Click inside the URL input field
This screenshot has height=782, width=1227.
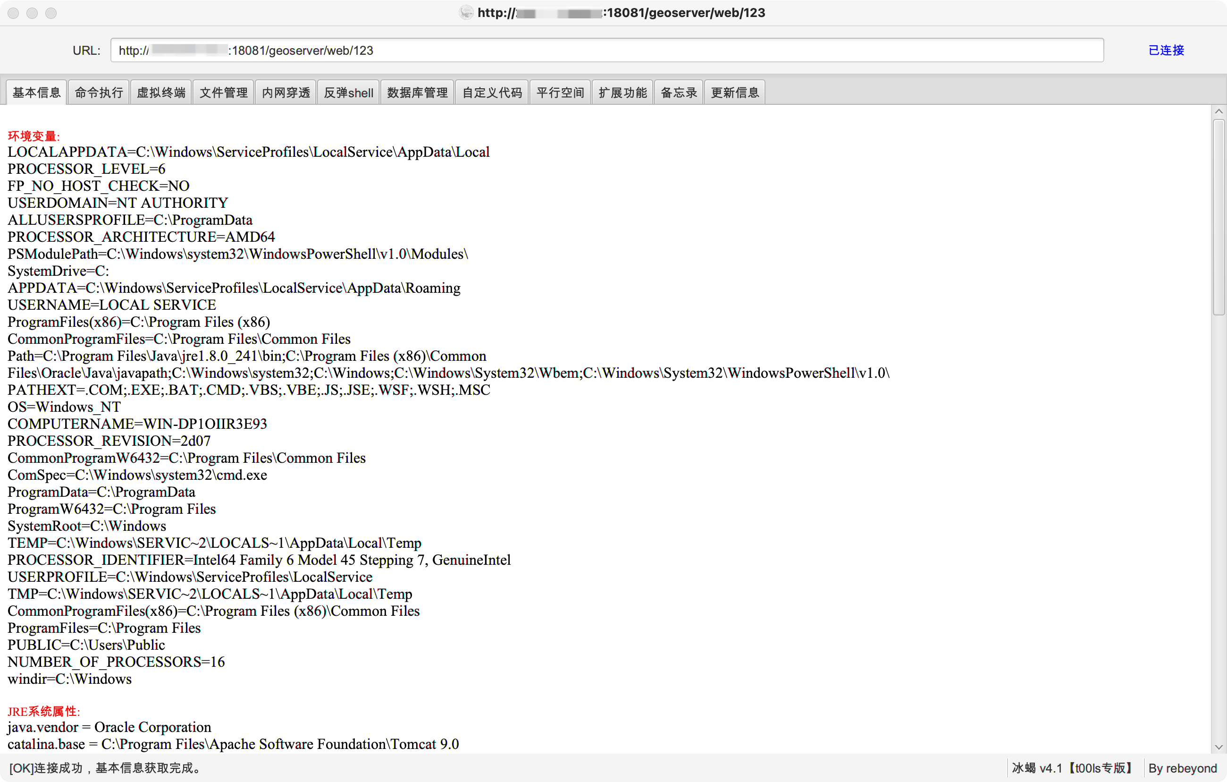click(x=606, y=50)
